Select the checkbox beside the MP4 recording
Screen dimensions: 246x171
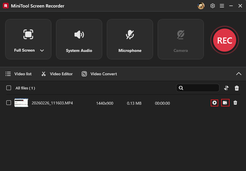(x=8, y=103)
